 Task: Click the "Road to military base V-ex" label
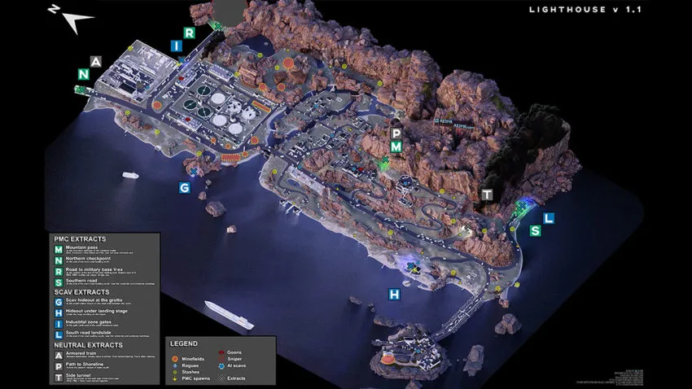point(94,269)
